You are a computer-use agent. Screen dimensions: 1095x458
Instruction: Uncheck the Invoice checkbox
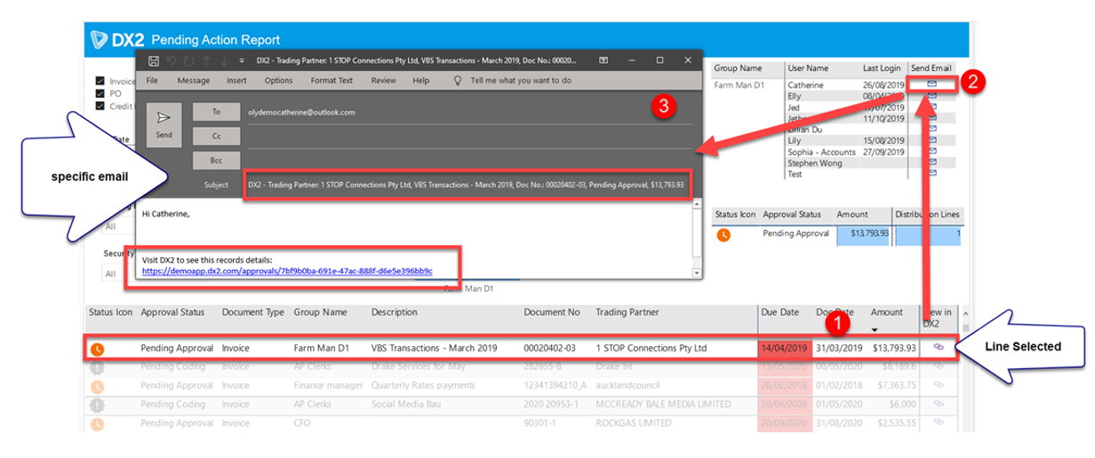(x=100, y=81)
